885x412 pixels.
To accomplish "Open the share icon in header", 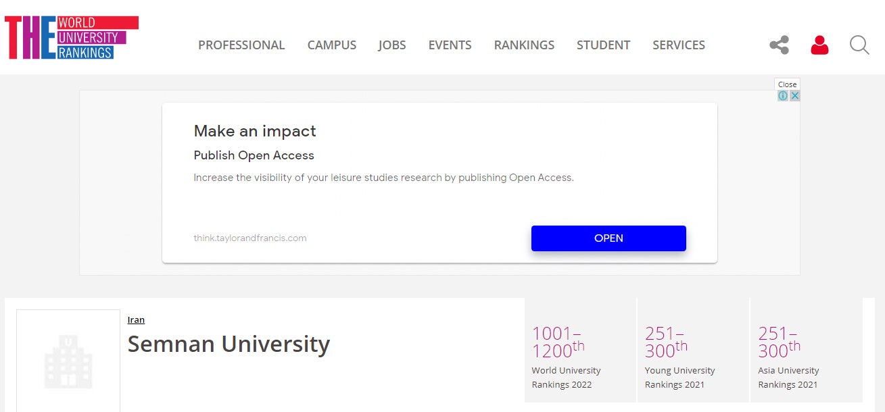I will click(x=780, y=45).
